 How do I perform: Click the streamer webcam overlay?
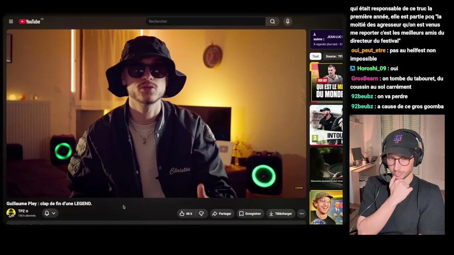pyautogui.click(x=397, y=175)
